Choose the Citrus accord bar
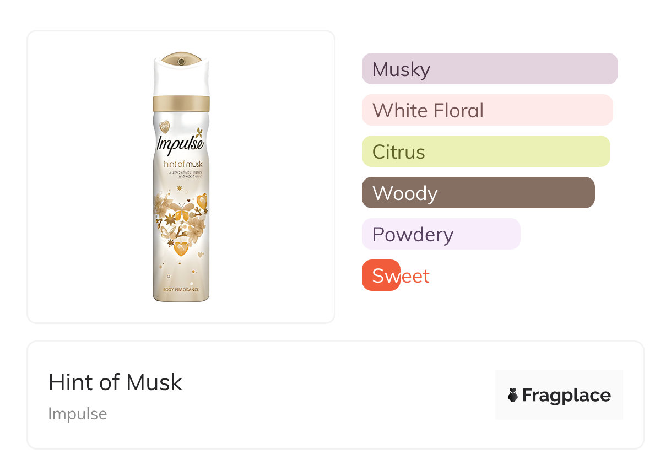671x476 pixels. pos(485,152)
